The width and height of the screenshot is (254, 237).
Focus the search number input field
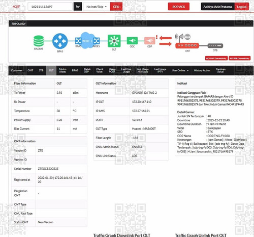(50, 7)
